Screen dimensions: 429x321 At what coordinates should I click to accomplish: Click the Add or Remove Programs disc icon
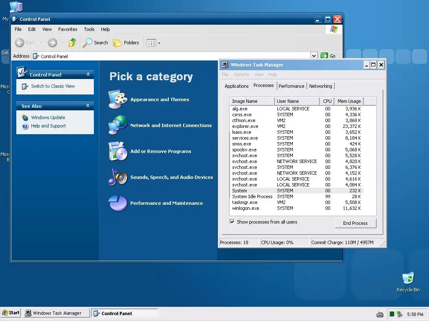[x=118, y=151]
